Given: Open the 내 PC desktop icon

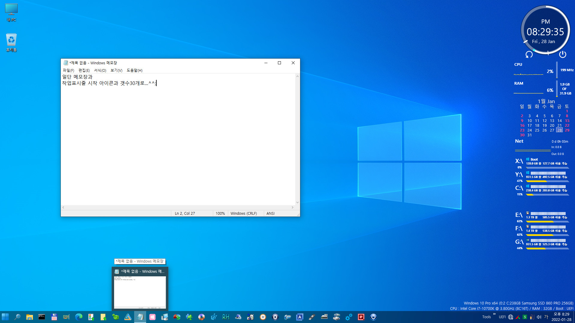Looking at the screenshot, I should tap(11, 13).
